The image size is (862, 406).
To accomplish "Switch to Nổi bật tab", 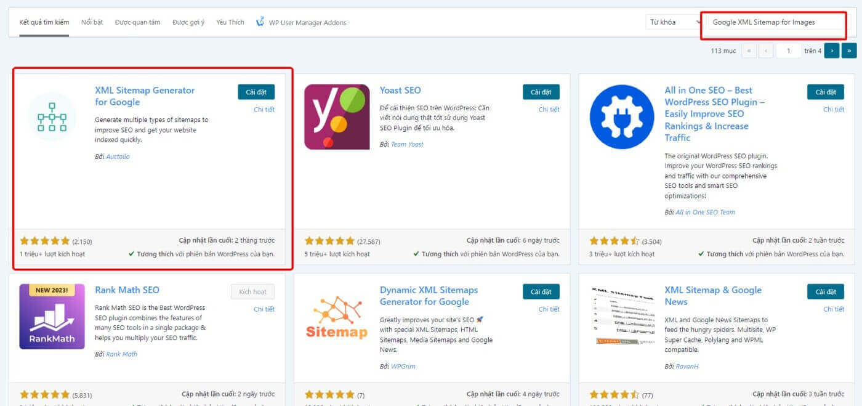I will click(92, 22).
